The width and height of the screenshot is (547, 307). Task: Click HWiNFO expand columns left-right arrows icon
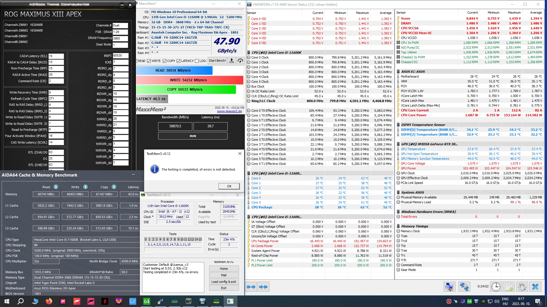pos(251,287)
